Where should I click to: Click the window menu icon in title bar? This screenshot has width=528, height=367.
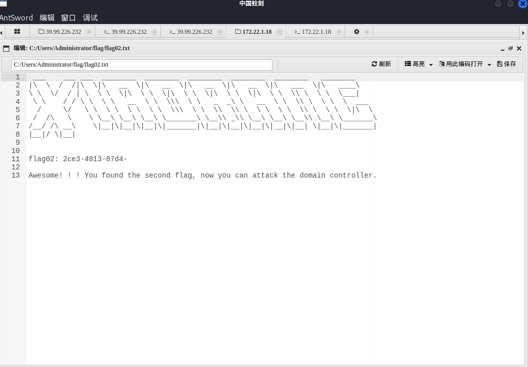[4, 4]
